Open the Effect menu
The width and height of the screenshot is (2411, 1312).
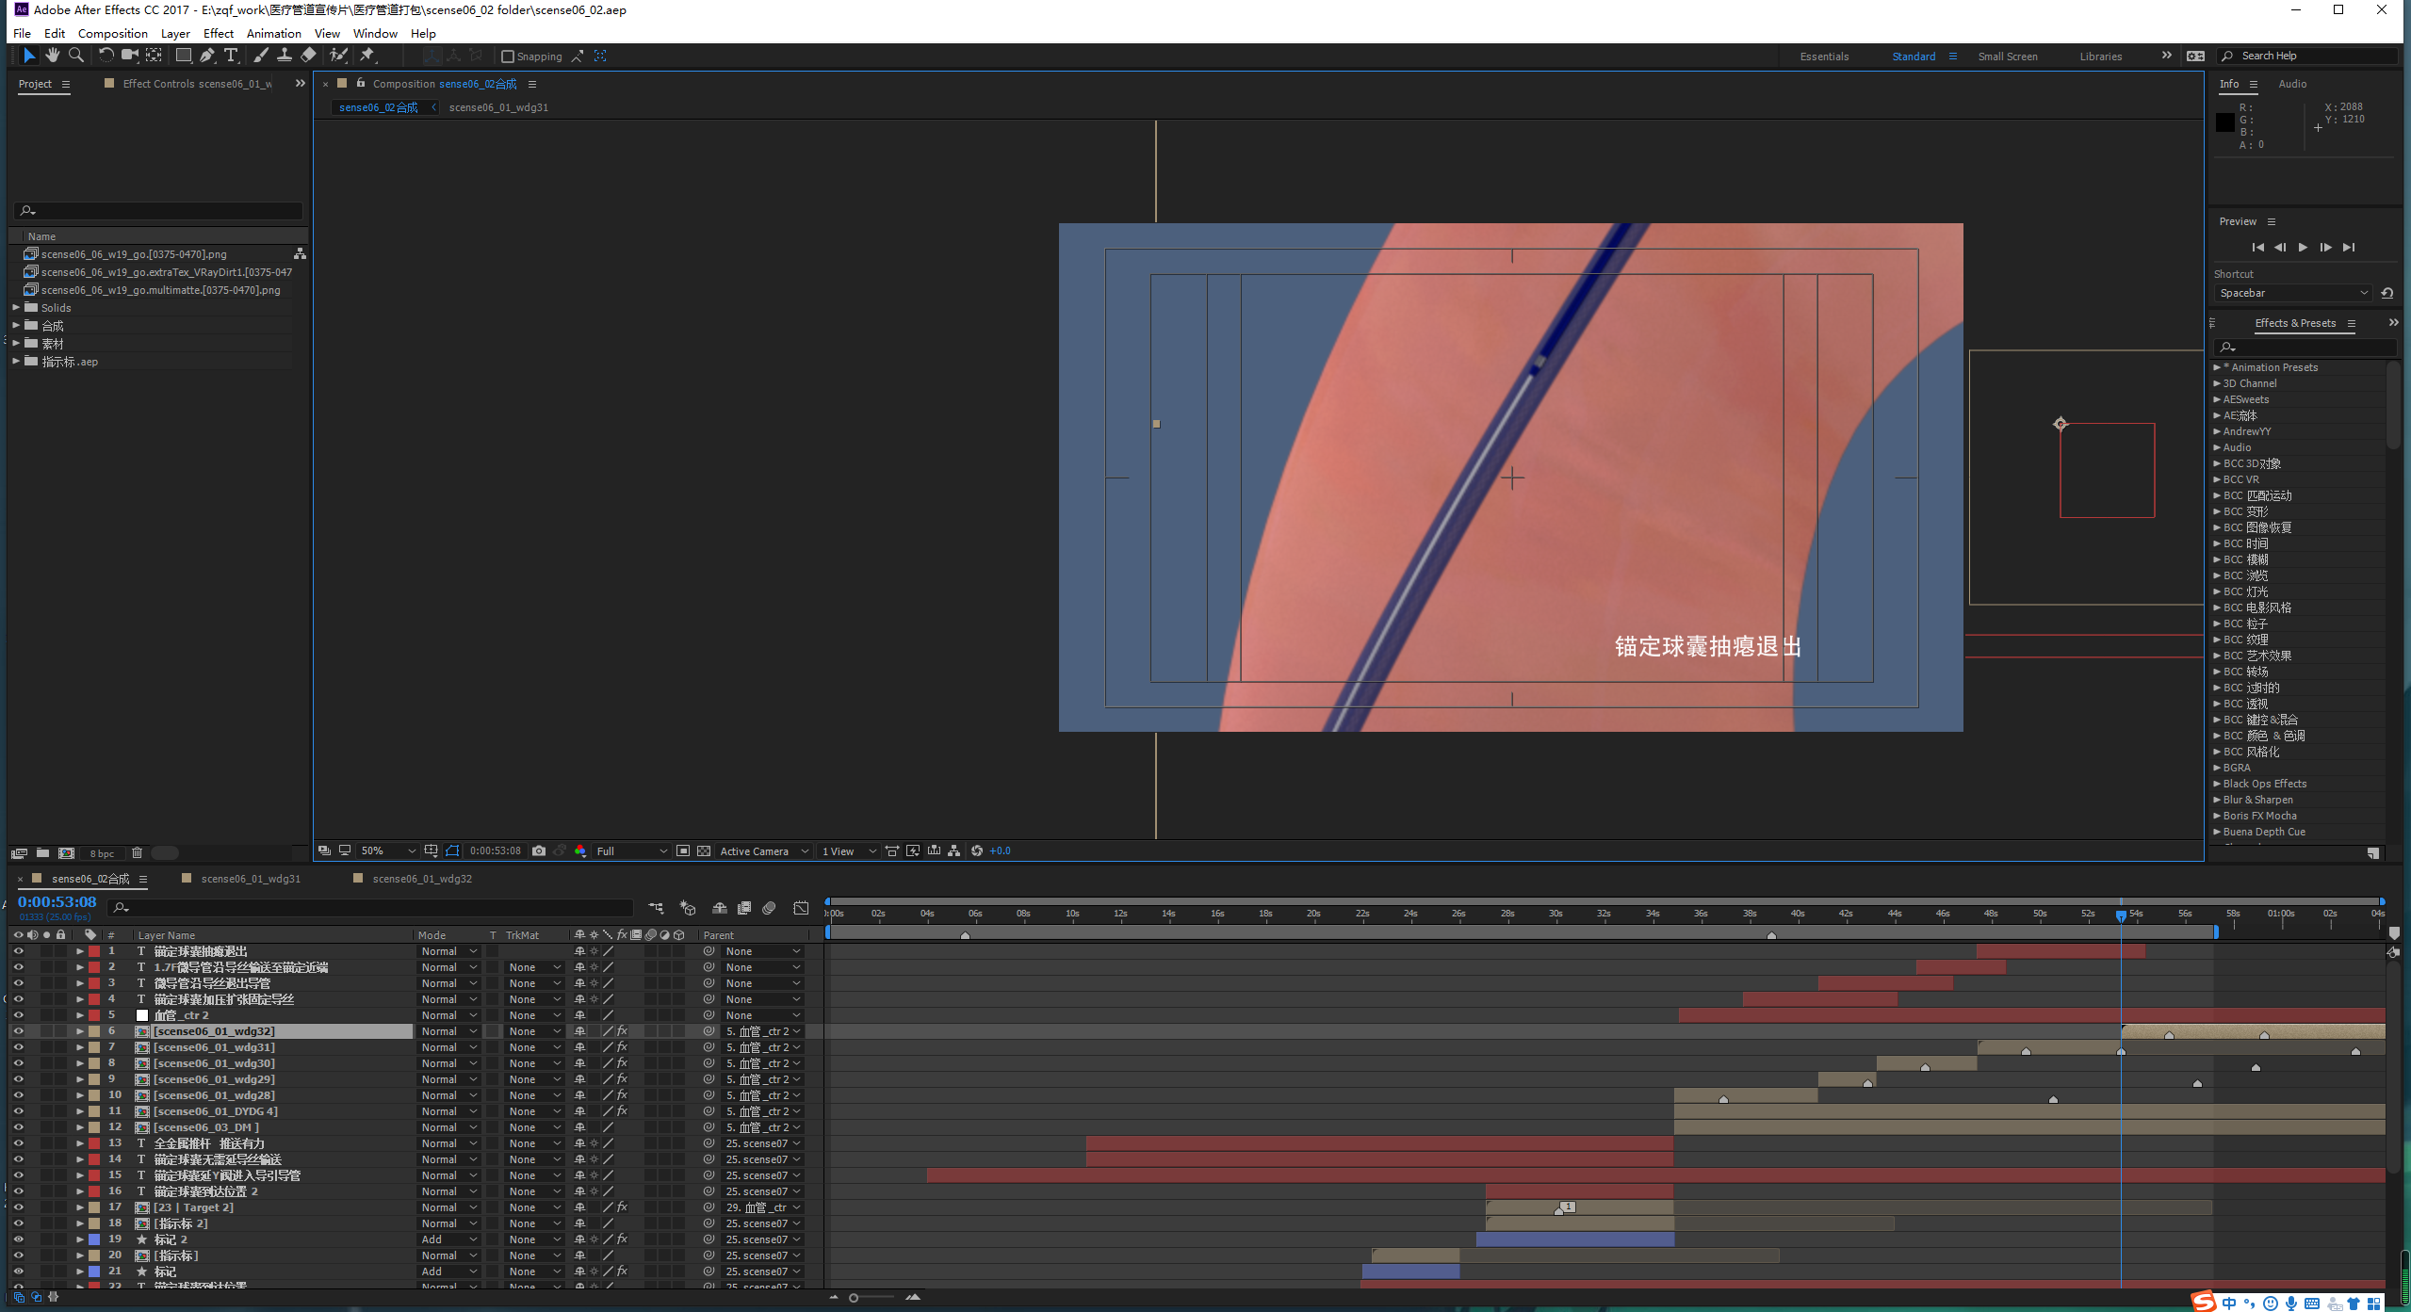tap(218, 33)
